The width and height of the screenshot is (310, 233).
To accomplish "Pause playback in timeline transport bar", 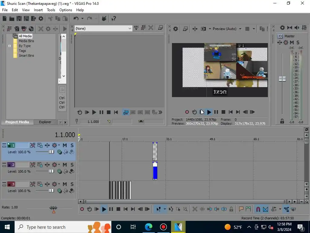I will [111, 209].
